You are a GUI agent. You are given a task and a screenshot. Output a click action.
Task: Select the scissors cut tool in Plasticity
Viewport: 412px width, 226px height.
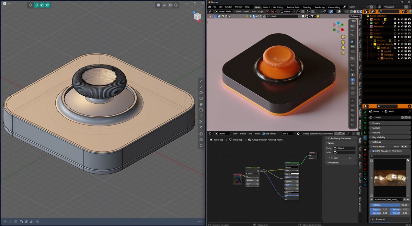click(201, 122)
